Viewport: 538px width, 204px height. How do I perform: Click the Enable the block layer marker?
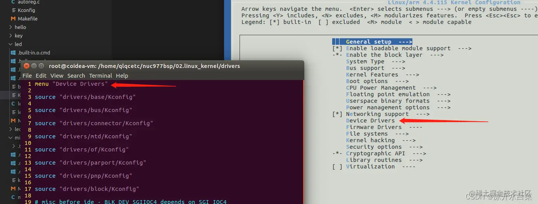[337, 55]
